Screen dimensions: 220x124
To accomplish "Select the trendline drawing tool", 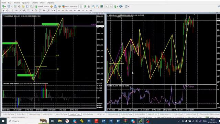I will click(20, 10).
